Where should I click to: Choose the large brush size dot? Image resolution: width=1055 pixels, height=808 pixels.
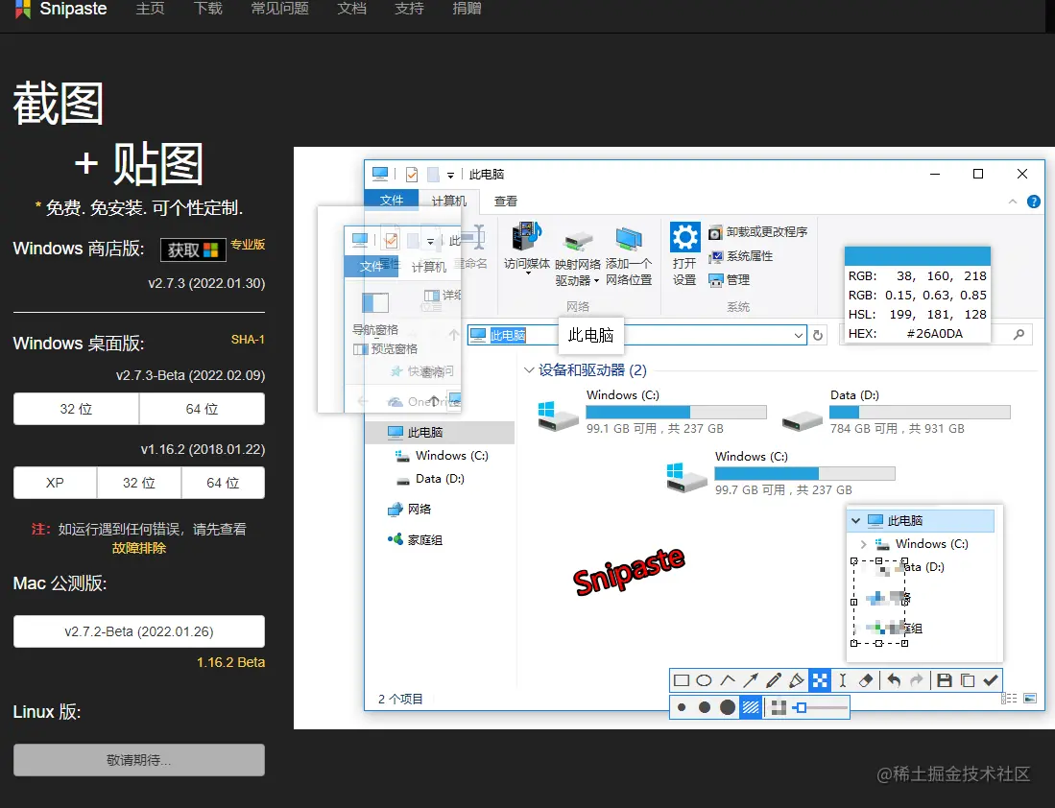728,707
